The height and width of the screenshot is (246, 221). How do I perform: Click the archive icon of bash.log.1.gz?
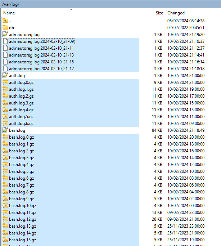pos(5,144)
